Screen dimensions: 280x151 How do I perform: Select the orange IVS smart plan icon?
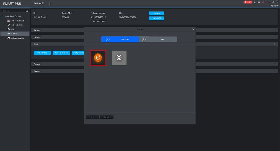click(x=98, y=58)
